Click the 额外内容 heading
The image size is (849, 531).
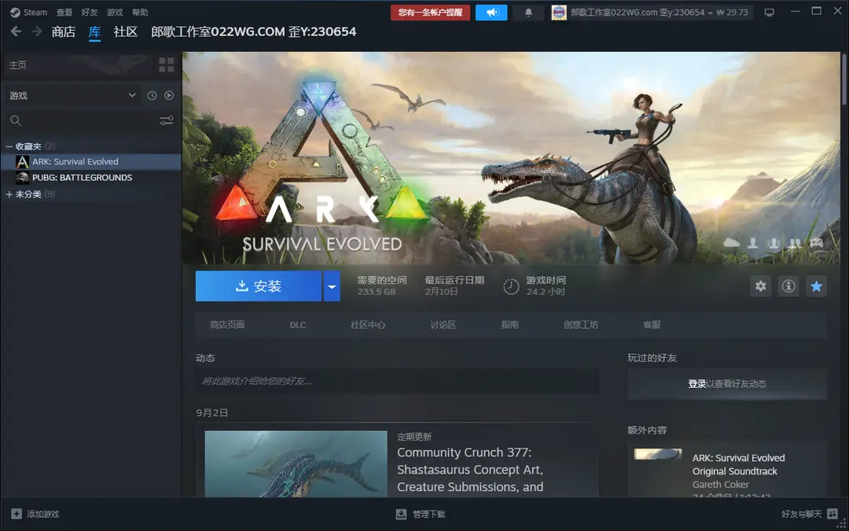click(x=647, y=430)
